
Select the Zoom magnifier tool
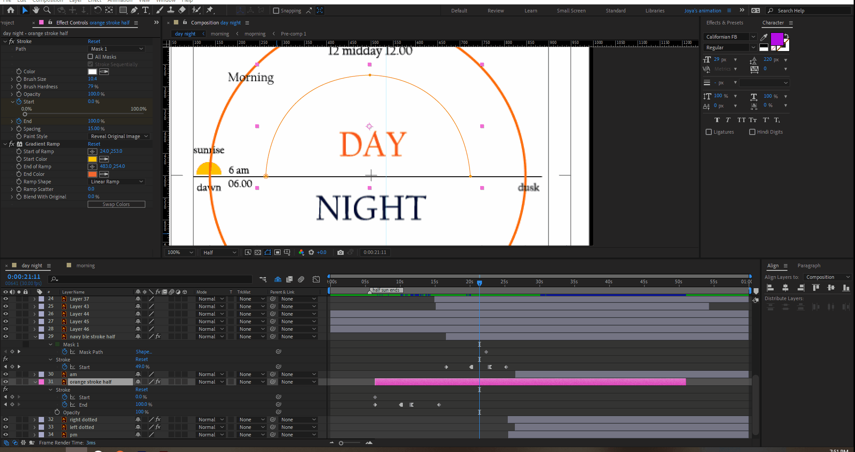(x=47, y=10)
